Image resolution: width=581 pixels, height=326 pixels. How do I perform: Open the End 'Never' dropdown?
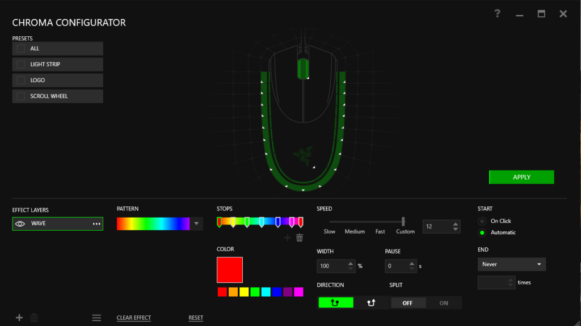click(x=511, y=264)
